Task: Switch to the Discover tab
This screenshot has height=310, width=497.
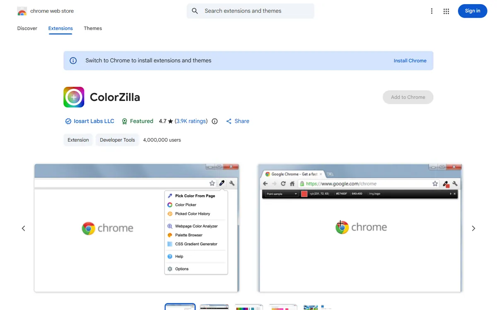Action: [x=27, y=29]
